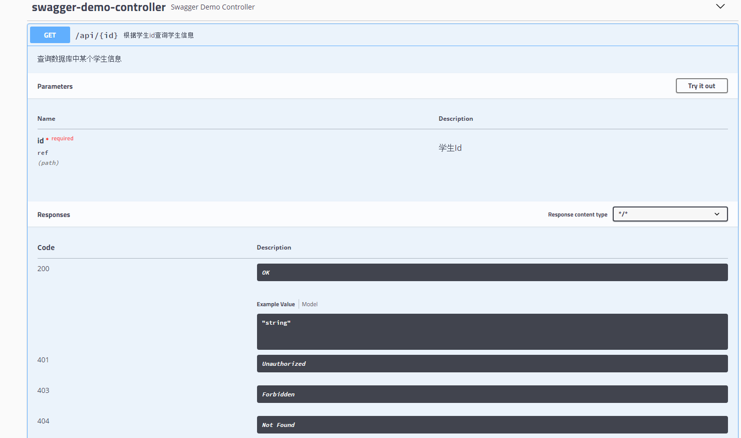Click the Parameters section header
The height and width of the screenshot is (438, 741).
pos(55,86)
